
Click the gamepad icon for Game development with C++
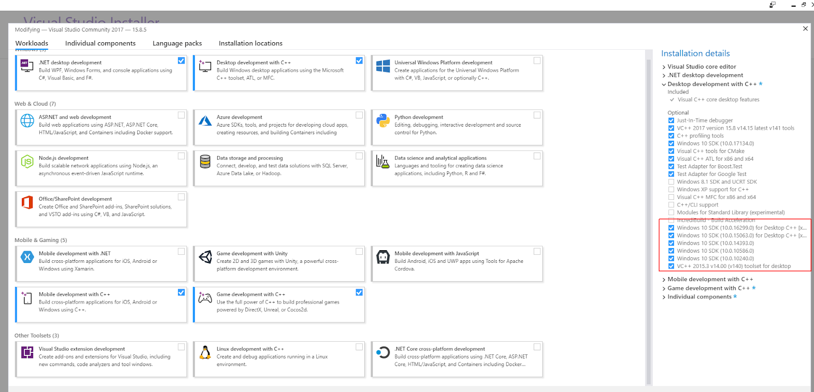coord(205,298)
